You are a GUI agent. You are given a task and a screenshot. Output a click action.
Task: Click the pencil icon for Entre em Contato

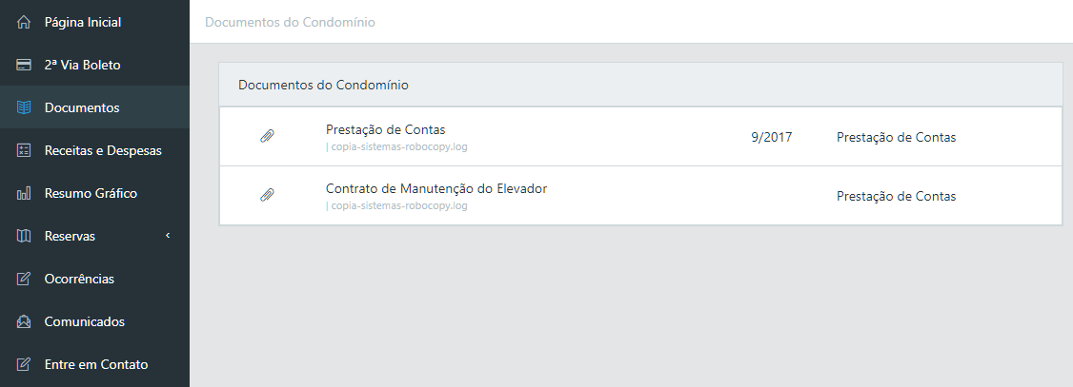[x=24, y=364]
